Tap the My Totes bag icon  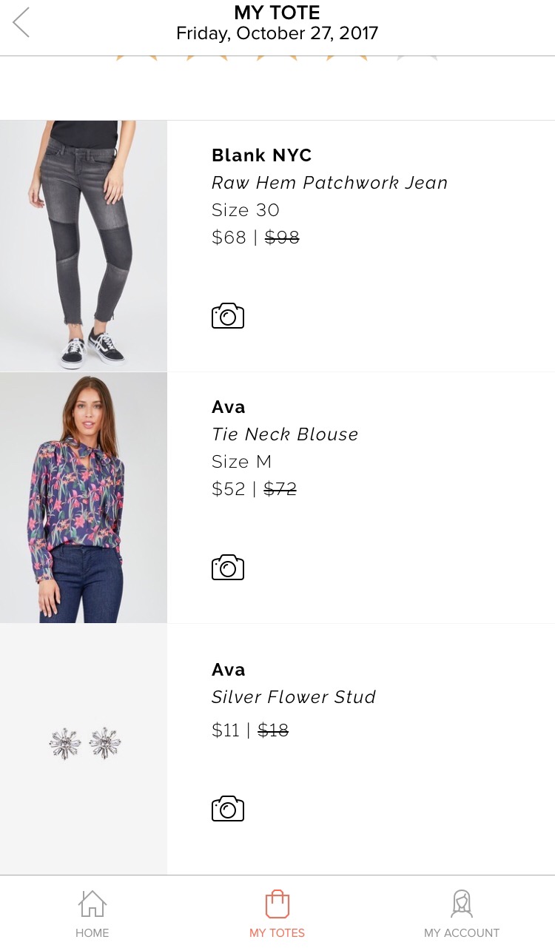277,903
